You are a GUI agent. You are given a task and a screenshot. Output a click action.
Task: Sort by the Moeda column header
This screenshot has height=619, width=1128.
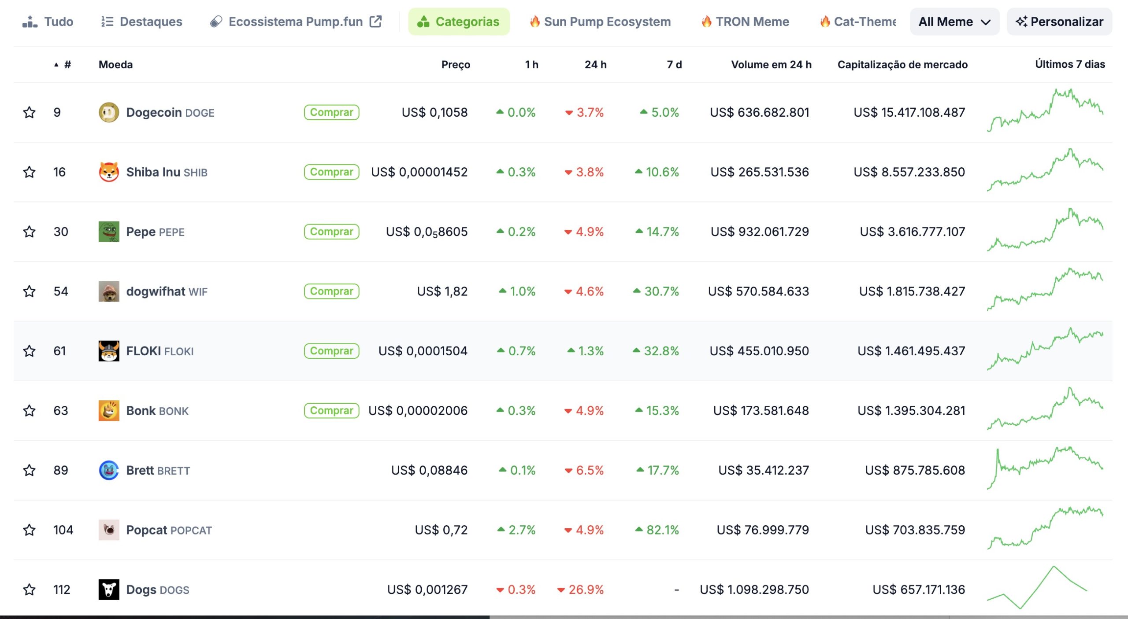click(115, 65)
